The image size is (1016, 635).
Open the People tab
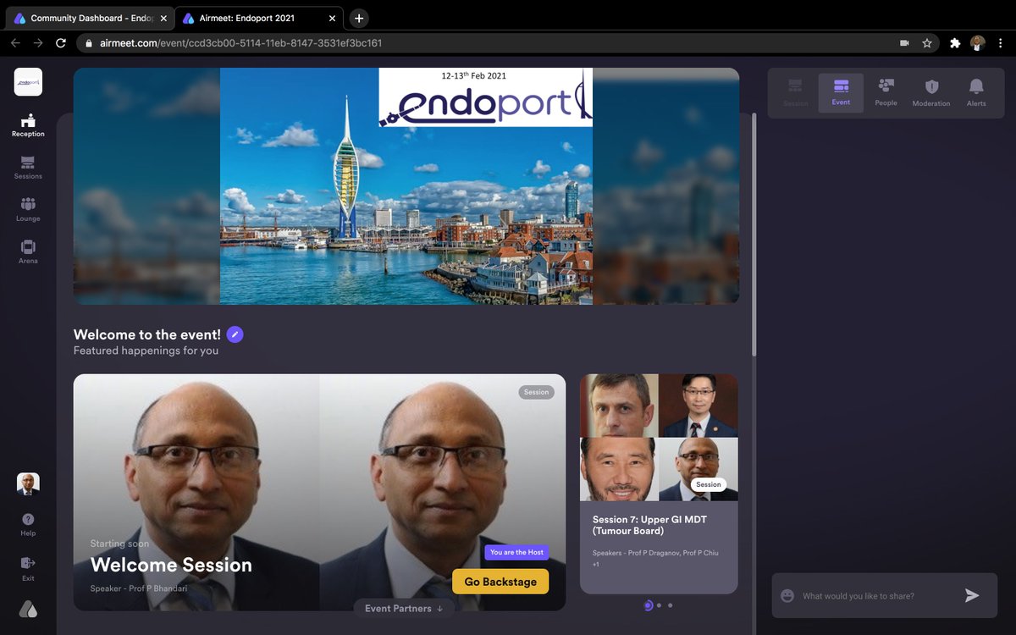tap(886, 92)
